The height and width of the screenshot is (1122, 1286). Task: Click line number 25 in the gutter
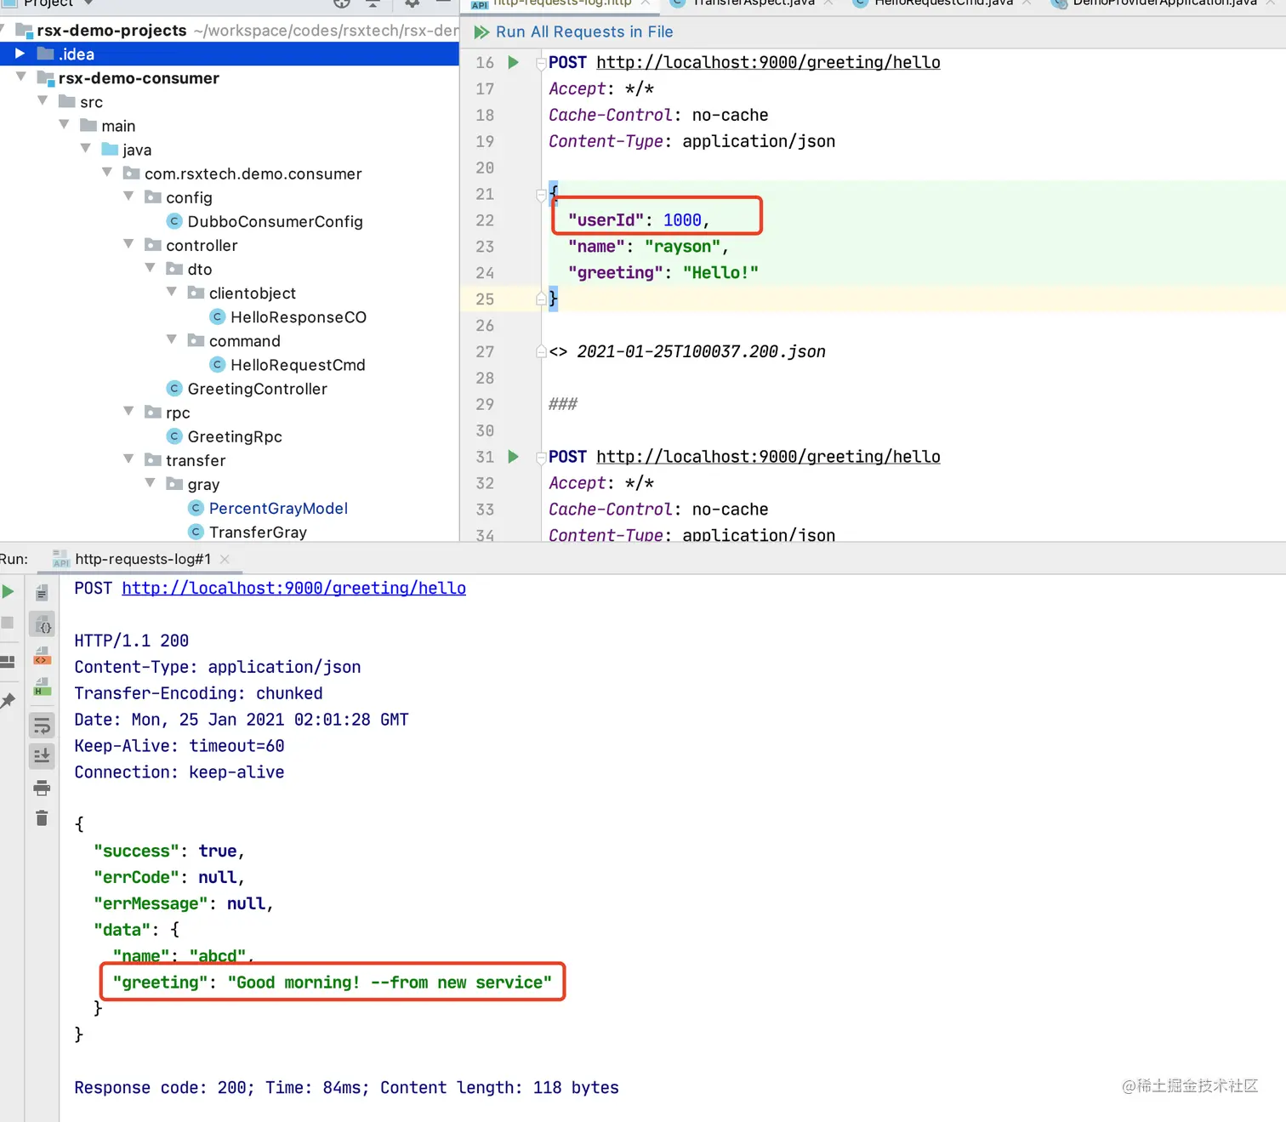(x=485, y=299)
